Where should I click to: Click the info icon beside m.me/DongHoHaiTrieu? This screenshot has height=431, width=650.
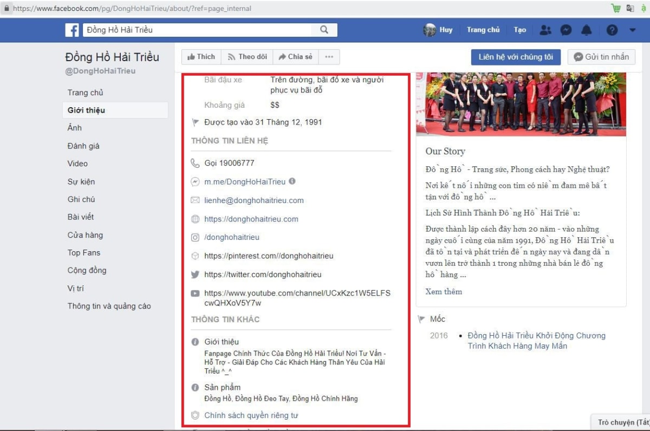292,181
